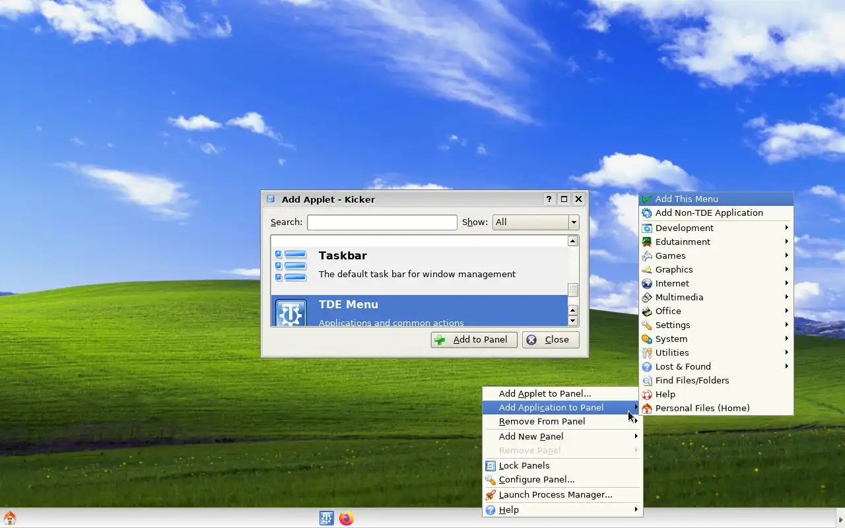The height and width of the screenshot is (528, 845).
Task: Click the applet list scrollbar handle
Action: (573, 290)
